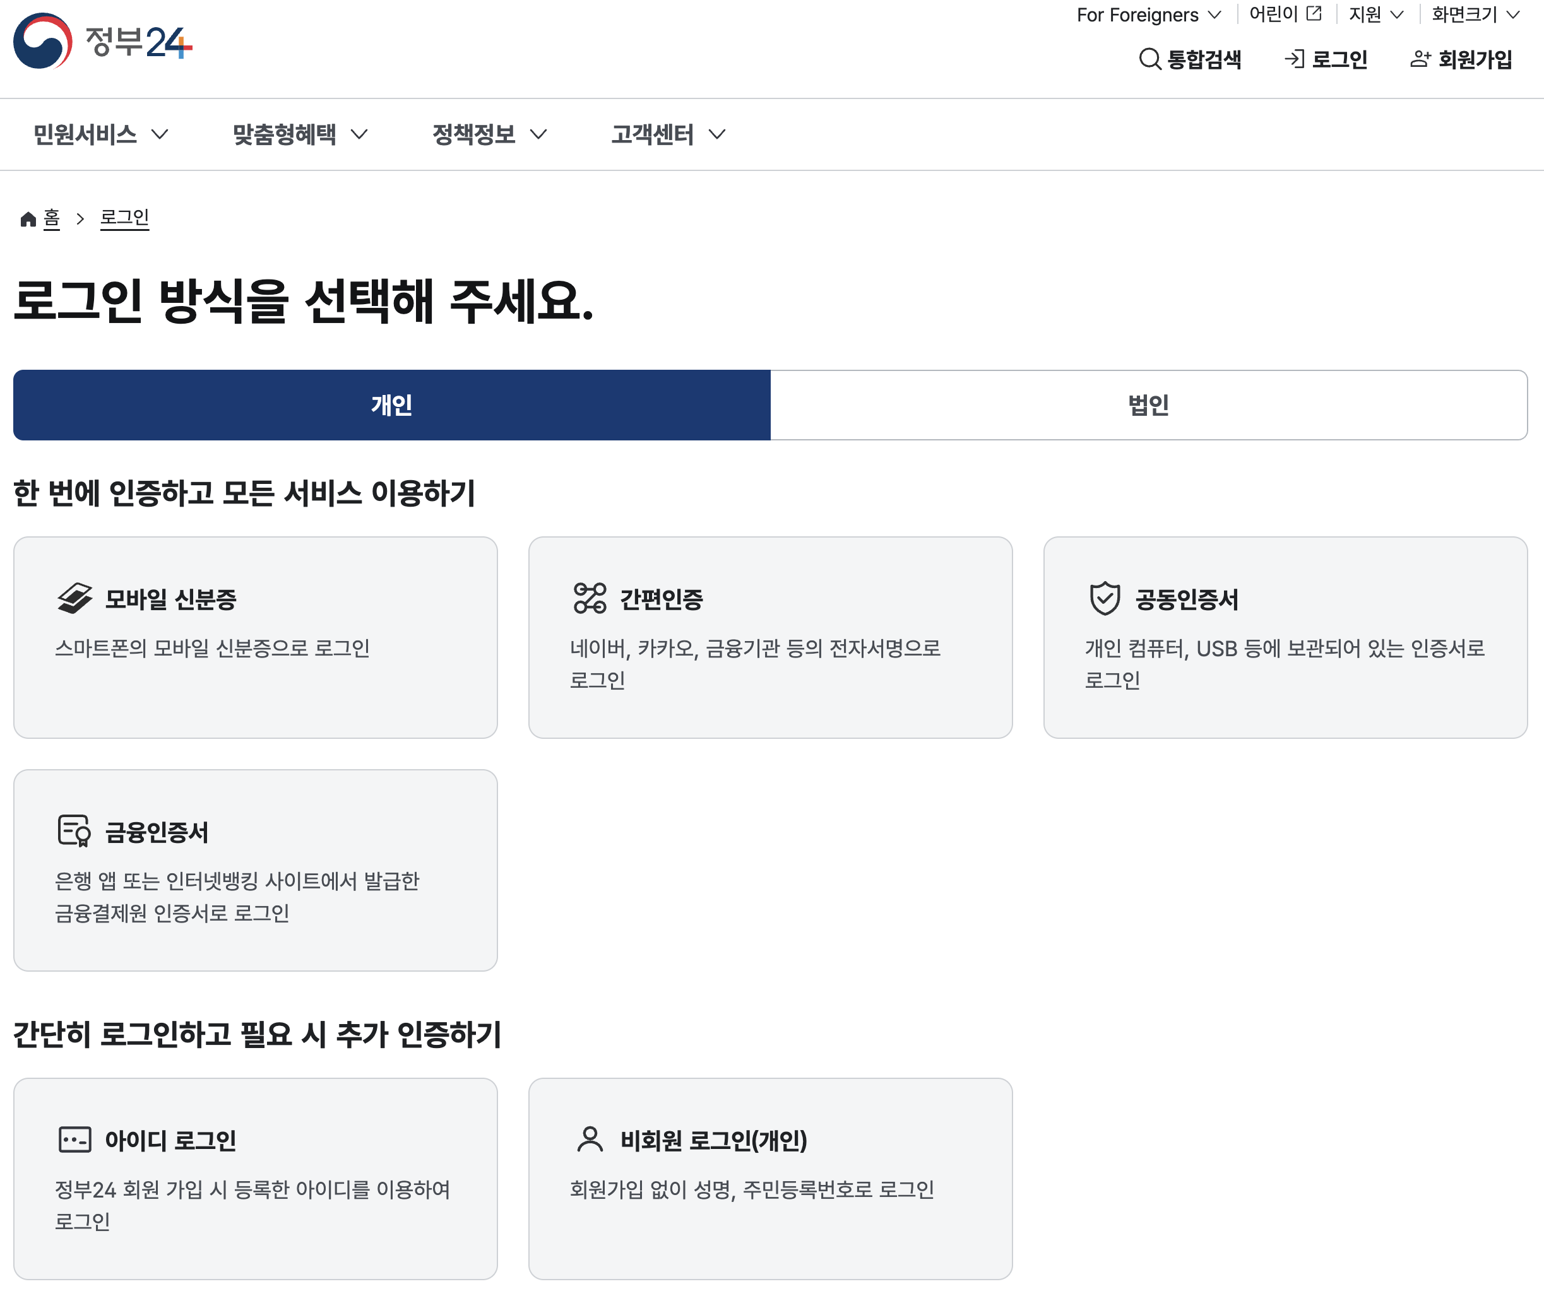Click the 간편인증 icon

(x=590, y=598)
